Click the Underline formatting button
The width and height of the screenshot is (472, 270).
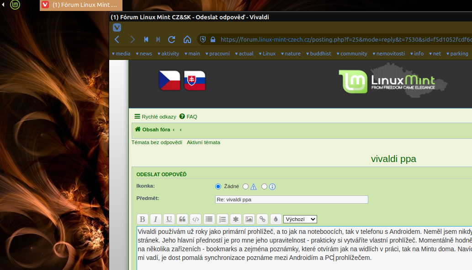(169, 219)
